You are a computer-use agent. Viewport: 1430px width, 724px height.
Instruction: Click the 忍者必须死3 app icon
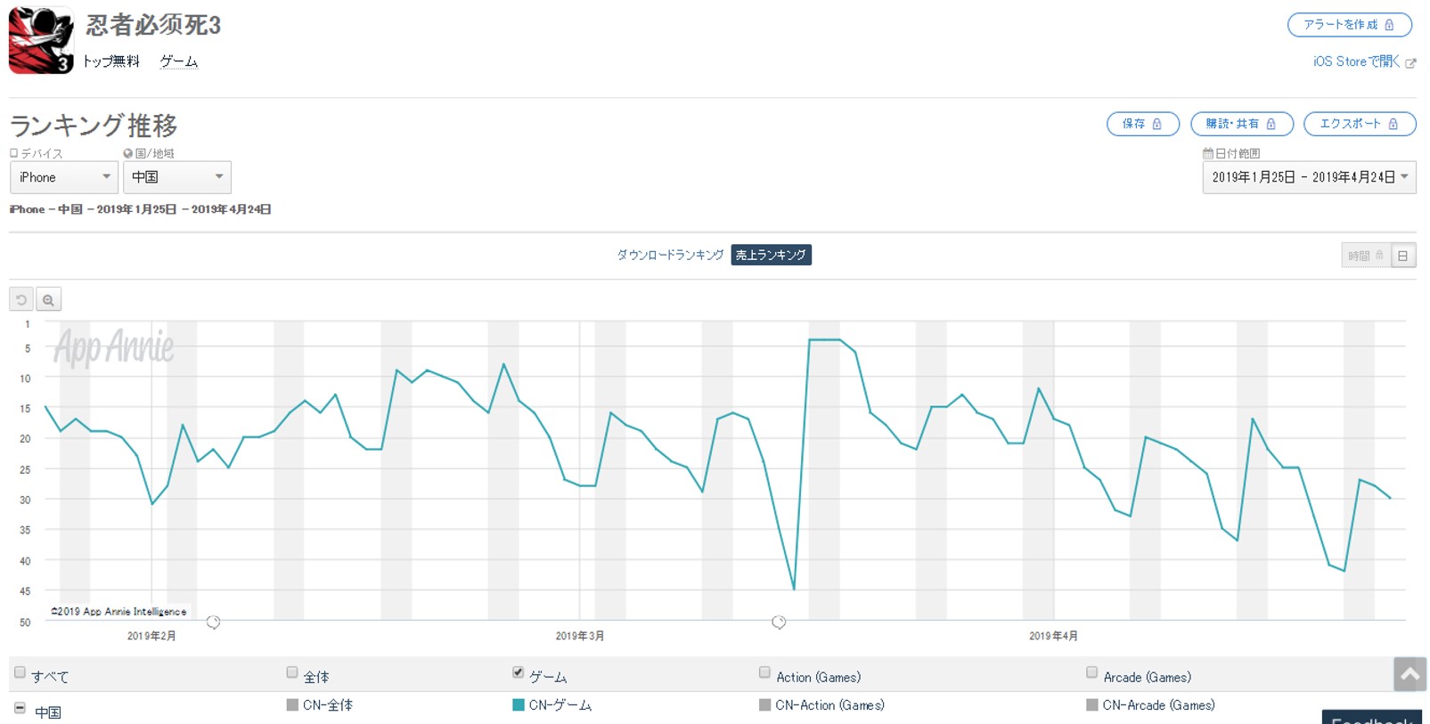click(x=41, y=41)
